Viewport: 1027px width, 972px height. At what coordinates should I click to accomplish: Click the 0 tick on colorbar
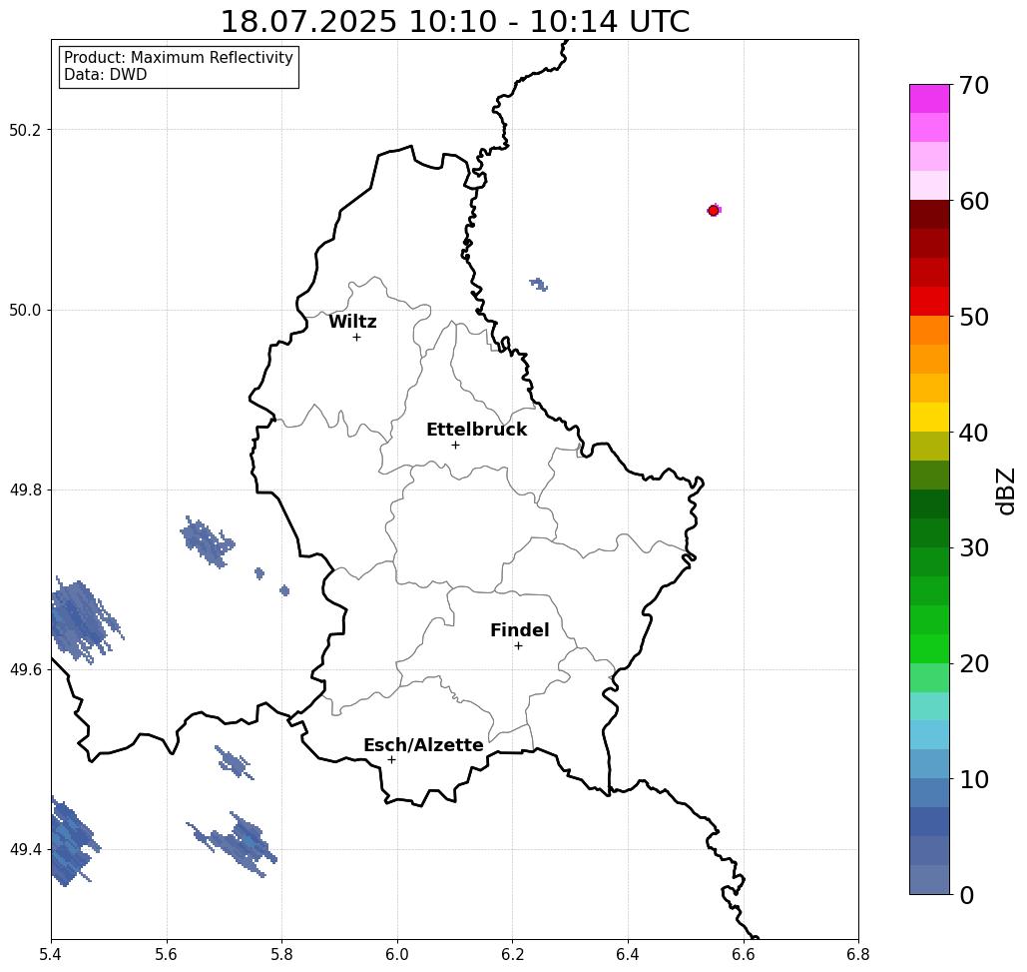(967, 895)
